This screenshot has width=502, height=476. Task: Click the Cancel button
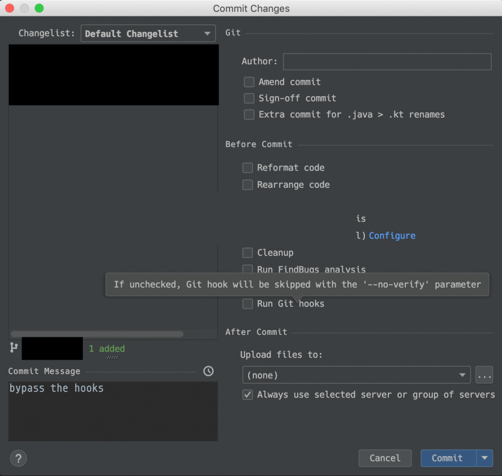(x=385, y=458)
